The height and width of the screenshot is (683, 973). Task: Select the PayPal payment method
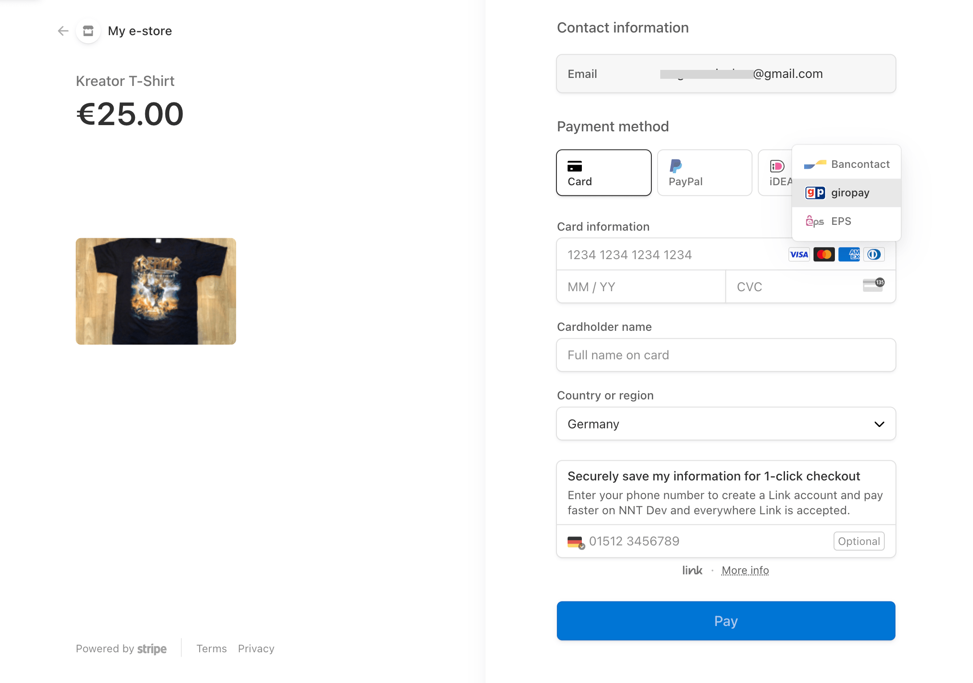[x=704, y=173]
